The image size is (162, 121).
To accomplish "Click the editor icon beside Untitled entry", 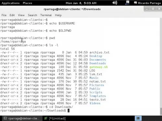I will [x=46, y=118].
